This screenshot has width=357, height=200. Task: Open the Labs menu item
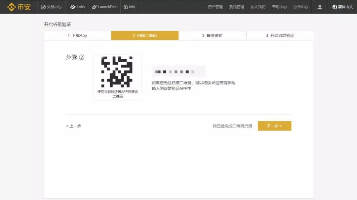pos(77,7)
